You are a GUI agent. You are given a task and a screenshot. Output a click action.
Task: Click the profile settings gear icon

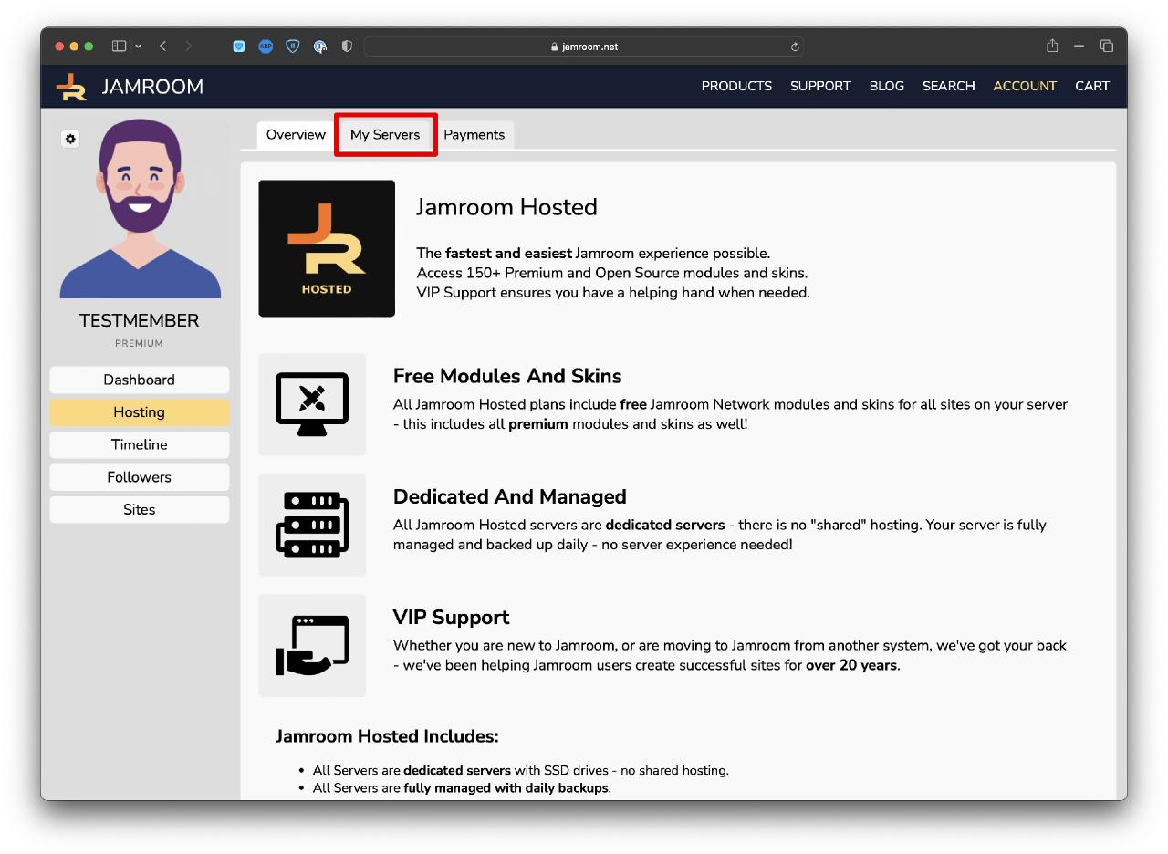pos(70,139)
